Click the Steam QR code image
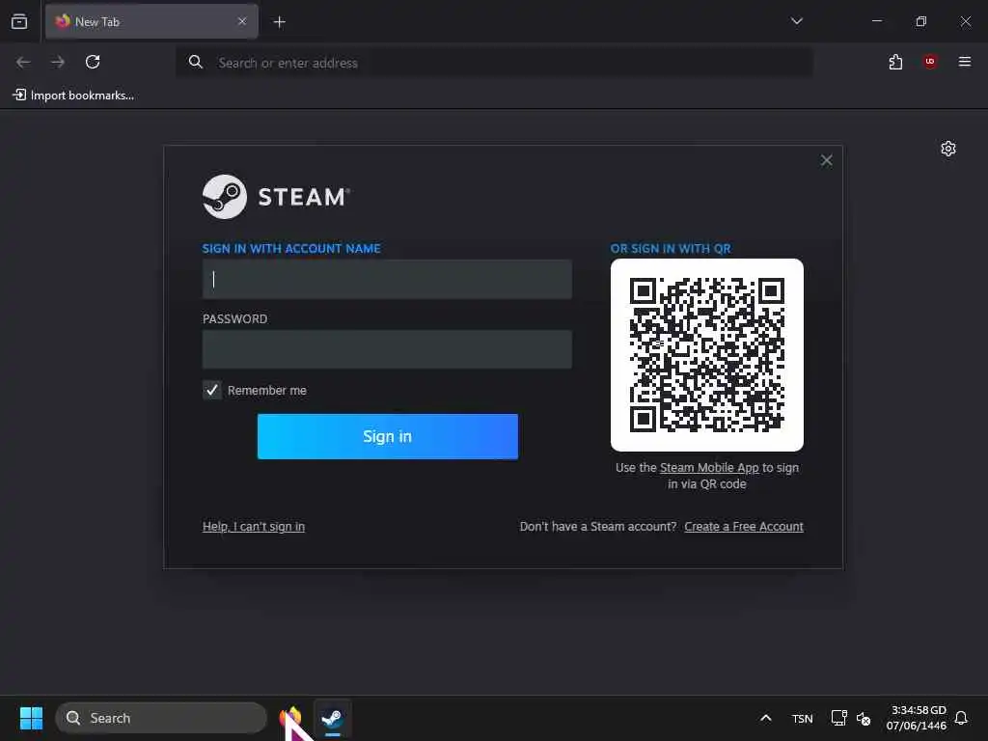The height and width of the screenshot is (741, 988). pyautogui.click(x=707, y=355)
